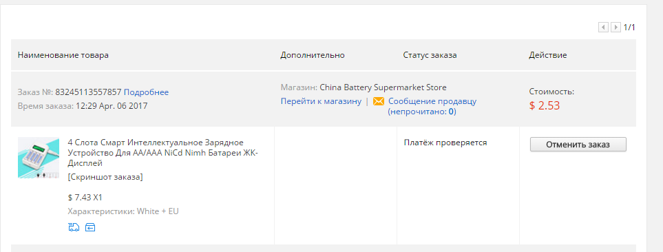Viewport: 663px width, 252px height.
Task: Cancel order via Отменить заказ button
Action: (578, 145)
